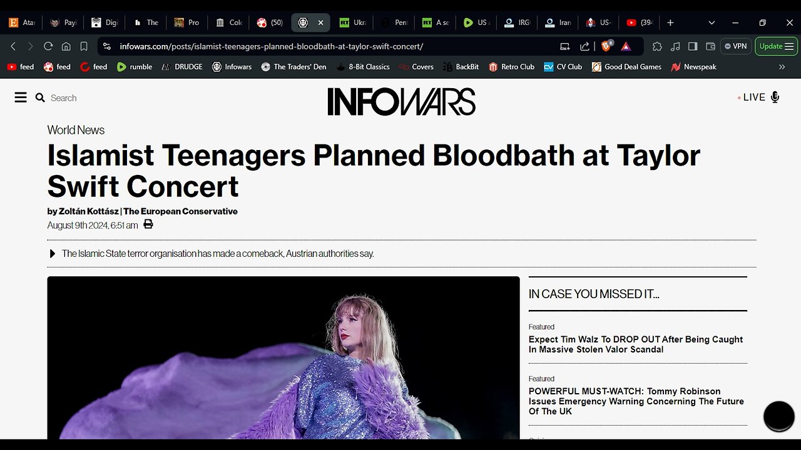
Task: Open the 'CV Club' bookmark
Action: coord(563,67)
